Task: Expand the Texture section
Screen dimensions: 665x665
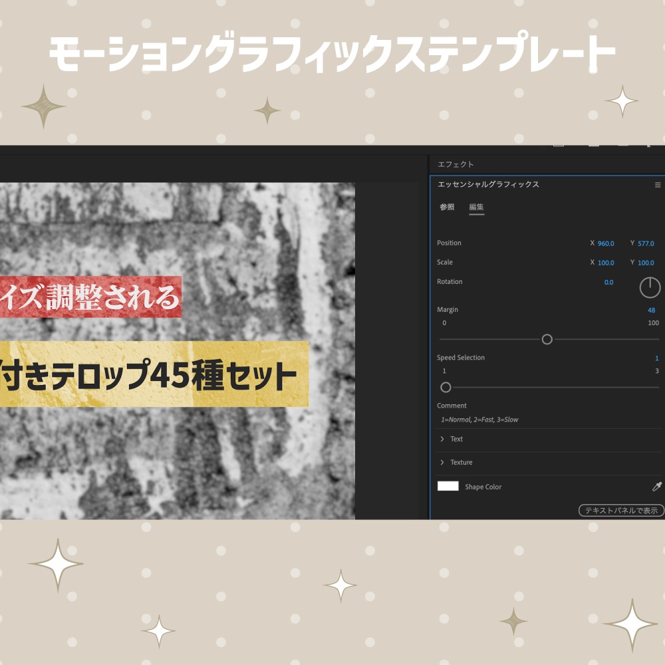Action: [444, 462]
